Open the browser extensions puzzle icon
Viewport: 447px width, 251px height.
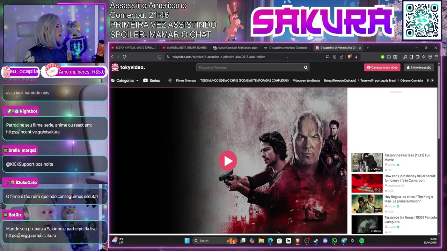point(389,57)
